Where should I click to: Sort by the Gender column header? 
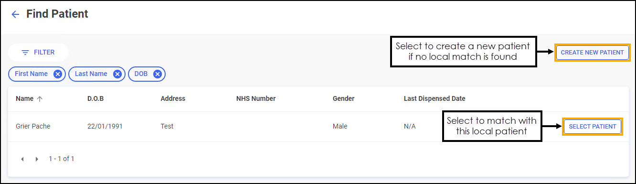click(x=344, y=99)
